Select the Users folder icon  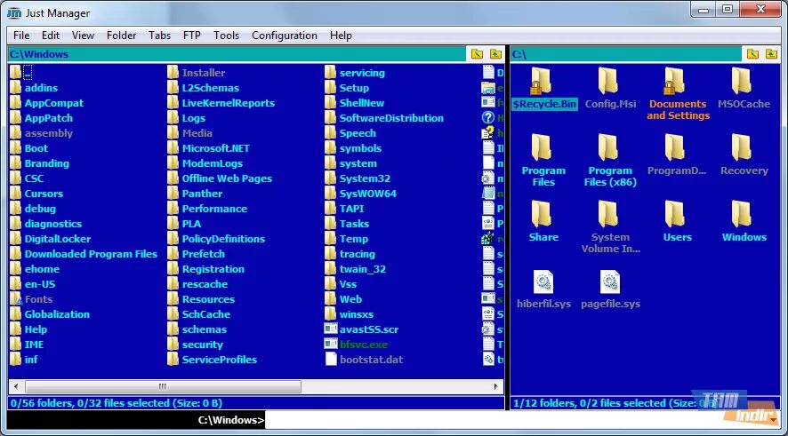pyautogui.click(x=675, y=214)
